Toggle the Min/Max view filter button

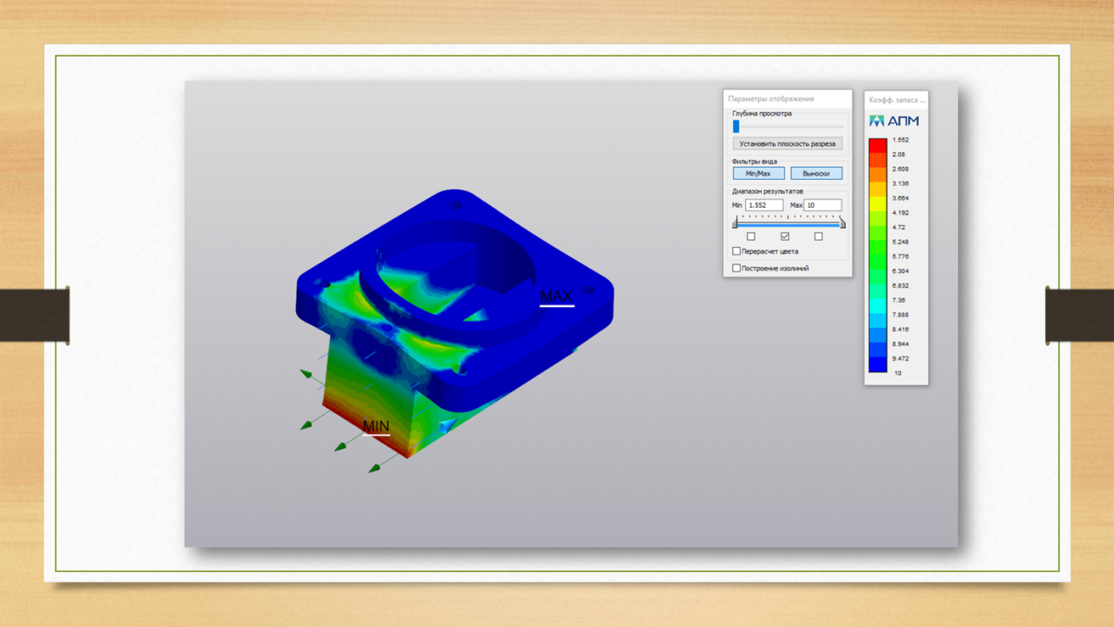tap(759, 173)
